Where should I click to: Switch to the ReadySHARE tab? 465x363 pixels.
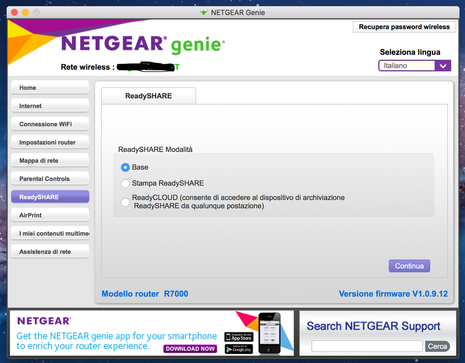click(x=148, y=96)
